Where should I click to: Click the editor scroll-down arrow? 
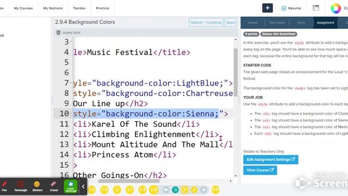coord(235,176)
